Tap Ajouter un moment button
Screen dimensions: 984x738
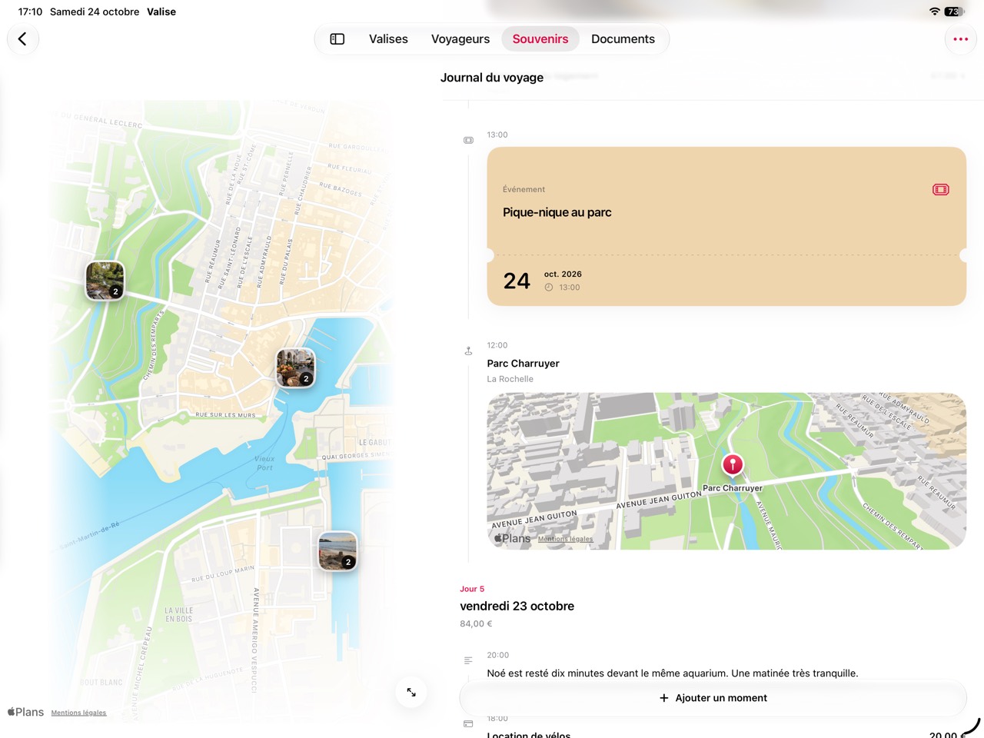coord(713,698)
